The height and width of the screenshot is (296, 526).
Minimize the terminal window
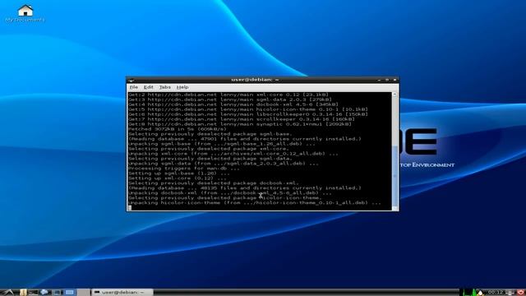coord(379,80)
